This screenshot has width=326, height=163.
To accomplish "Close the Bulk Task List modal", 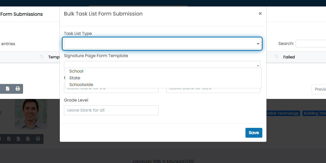I will (260, 13).
